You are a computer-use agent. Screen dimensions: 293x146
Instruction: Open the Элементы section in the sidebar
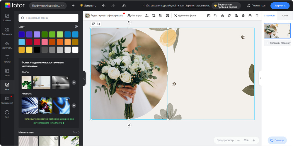(7, 31)
